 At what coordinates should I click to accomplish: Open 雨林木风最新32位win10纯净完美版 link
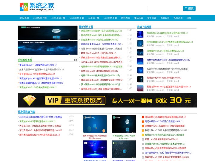(x=39, y=135)
